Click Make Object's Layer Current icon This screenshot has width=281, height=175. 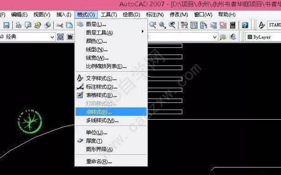tap(223, 37)
